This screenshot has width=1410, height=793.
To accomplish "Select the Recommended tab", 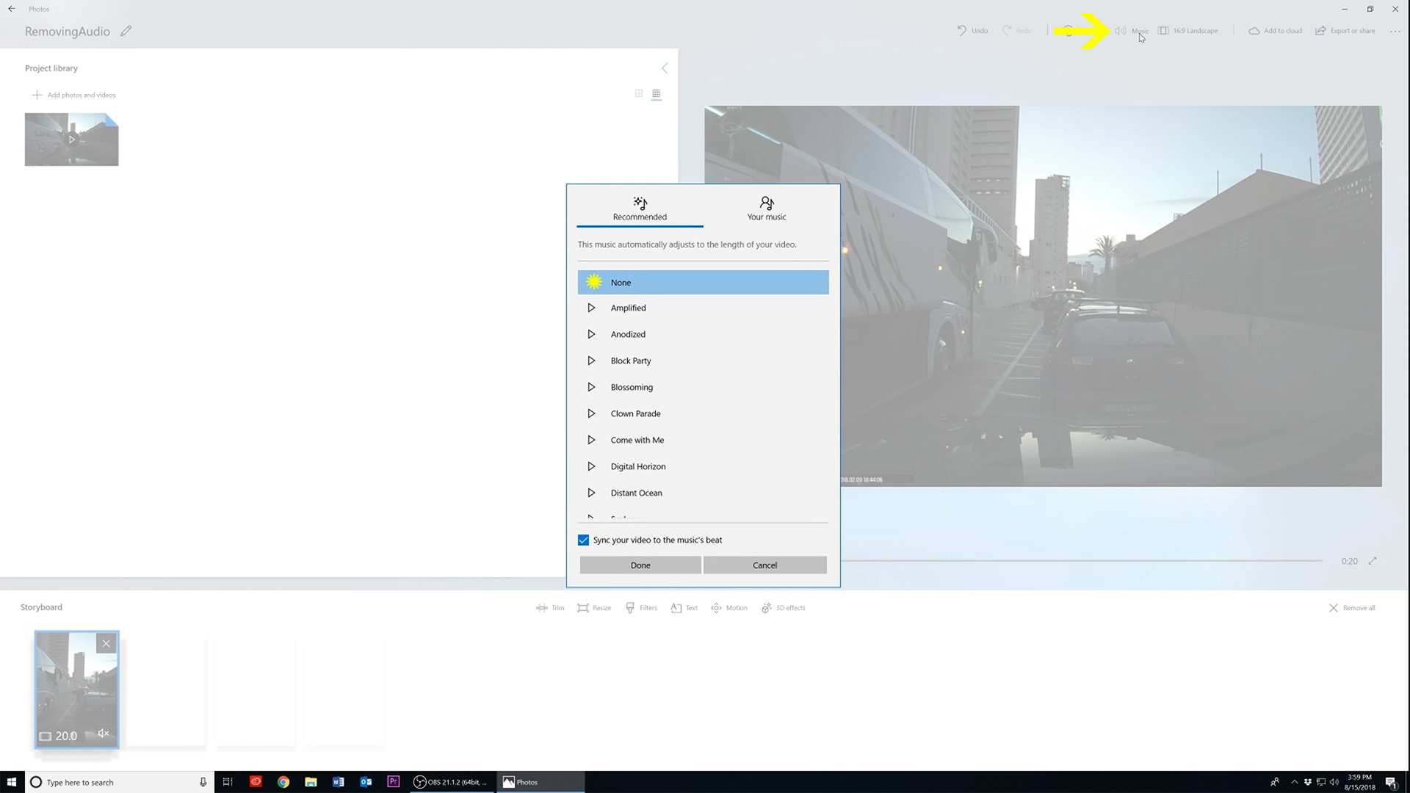I will (x=640, y=208).
